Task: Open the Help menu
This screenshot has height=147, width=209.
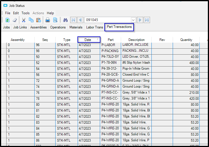Action: tap(50, 13)
